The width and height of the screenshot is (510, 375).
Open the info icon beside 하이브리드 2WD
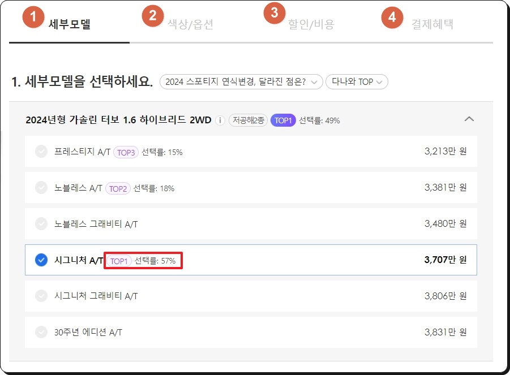click(220, 120)
